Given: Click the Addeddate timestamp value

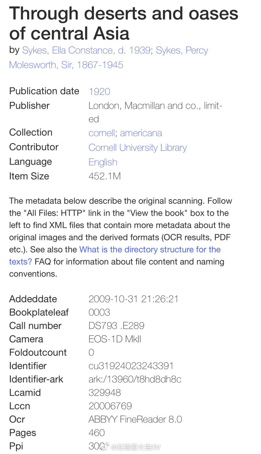Looking at the screenshot, I should pyautogui.click(x=134, y=299).
